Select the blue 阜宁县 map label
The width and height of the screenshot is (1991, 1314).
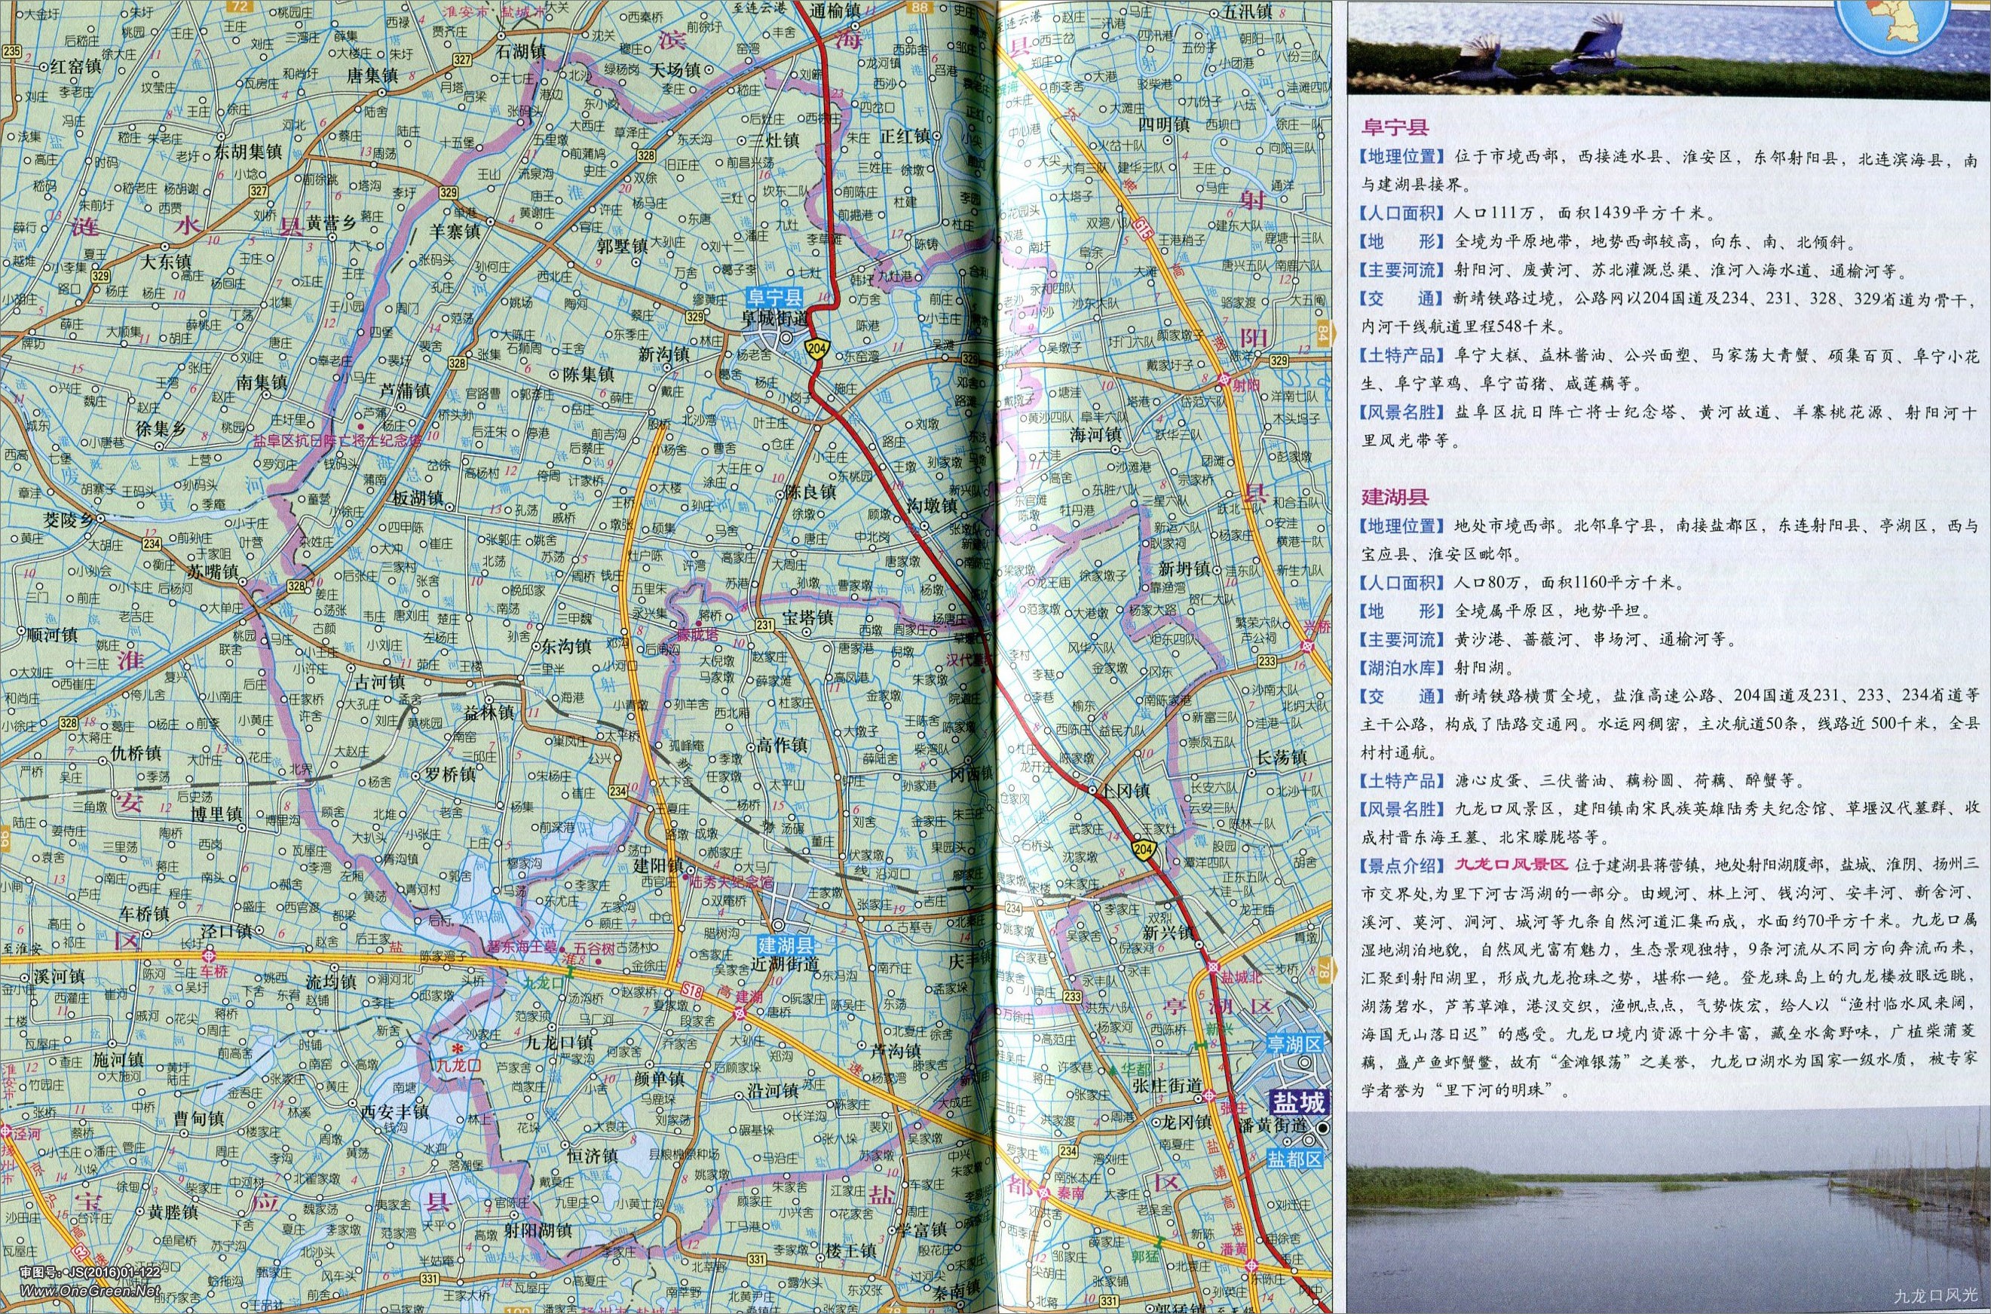click(x=776, y=298)
